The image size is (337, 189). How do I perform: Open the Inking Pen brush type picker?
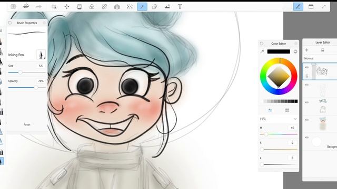tap(41, 55)
